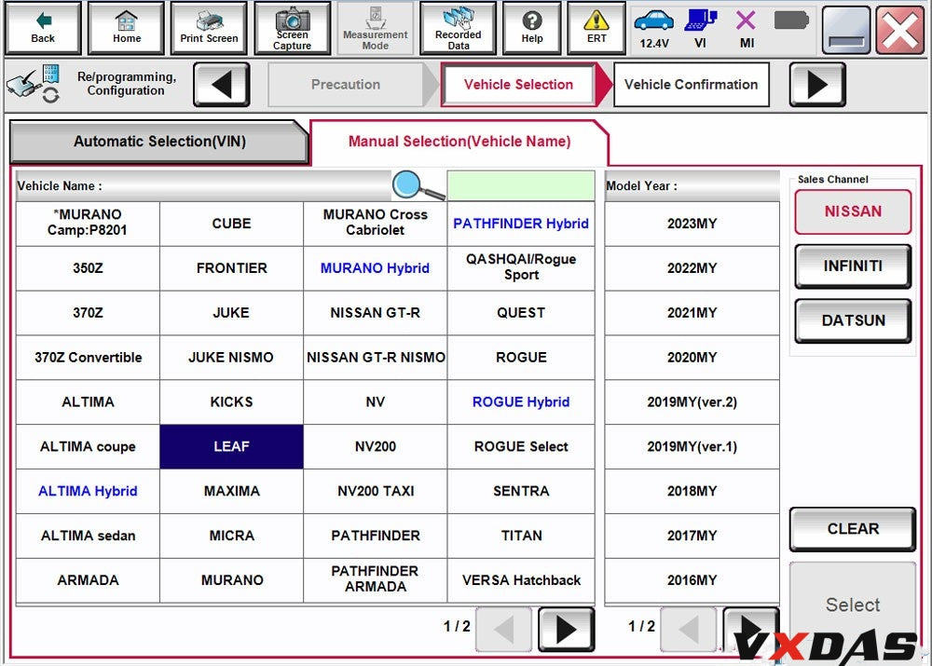Viewport: 932px width, 666px height.
Task: Select INFINITI sales channel
Action: (853, 266)
